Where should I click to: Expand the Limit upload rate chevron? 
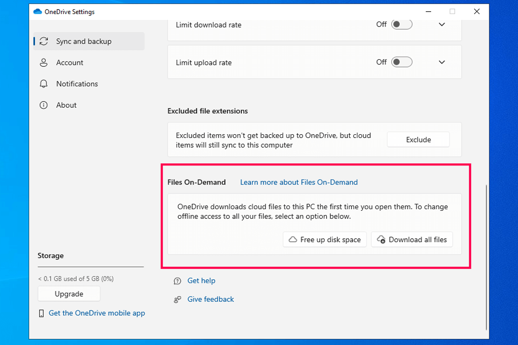pos(442,62)
